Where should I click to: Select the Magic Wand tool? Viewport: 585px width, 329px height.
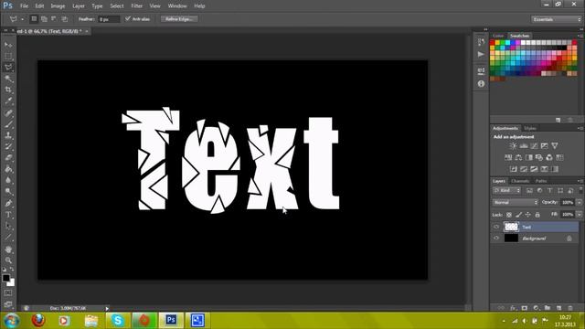[8, 79]
